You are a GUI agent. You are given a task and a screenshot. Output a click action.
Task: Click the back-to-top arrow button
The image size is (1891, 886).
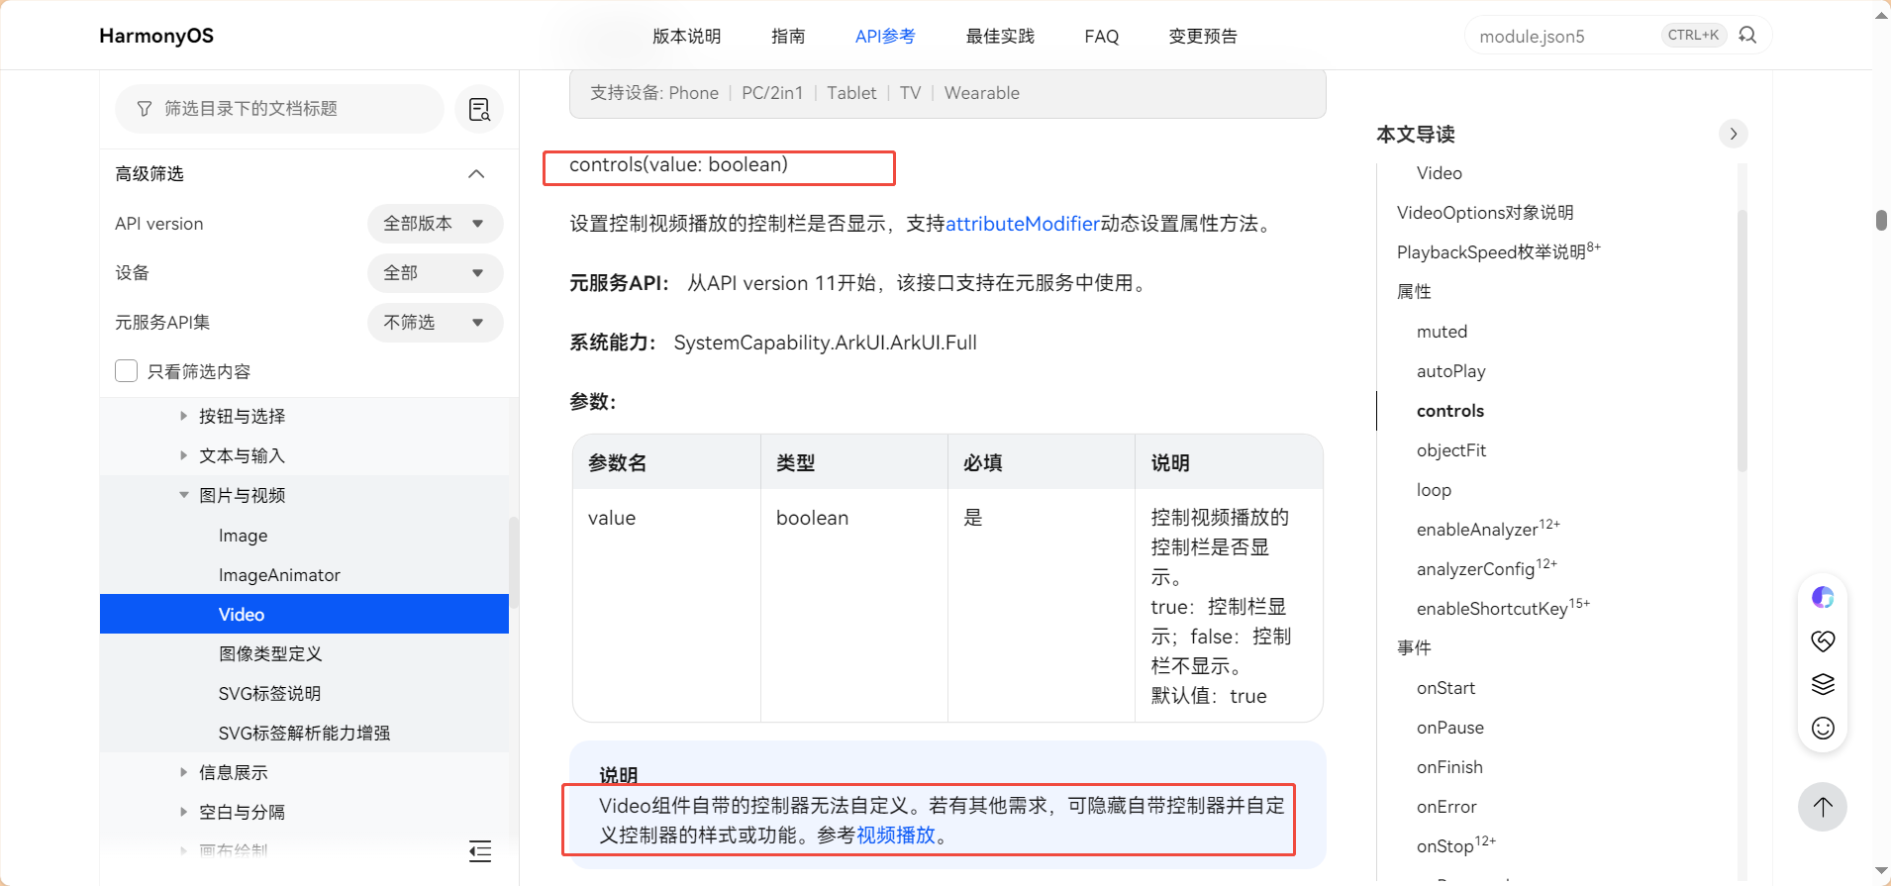click(x=1822, y=807)
